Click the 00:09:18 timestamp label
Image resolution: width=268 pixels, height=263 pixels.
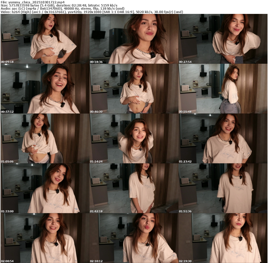(x=7, y=62)
